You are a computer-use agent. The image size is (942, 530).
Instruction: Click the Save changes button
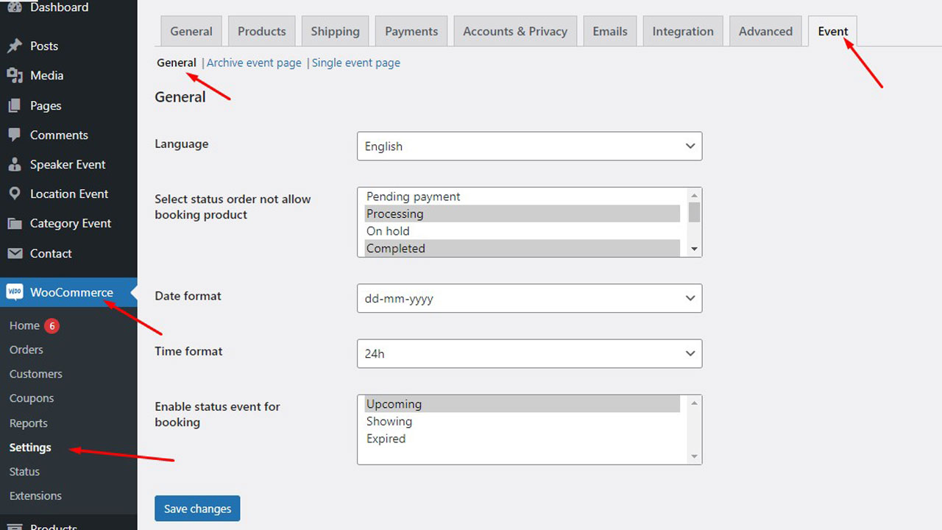(x=197, y=508)
